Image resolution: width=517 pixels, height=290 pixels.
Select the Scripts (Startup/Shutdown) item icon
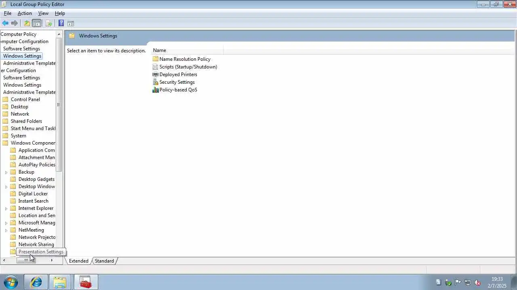[156, 67]
